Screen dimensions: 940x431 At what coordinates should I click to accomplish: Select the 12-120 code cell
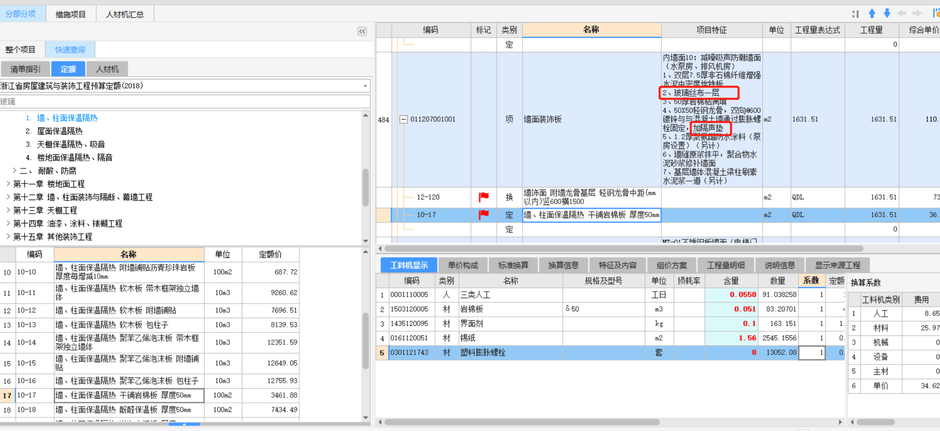coord(431,197)
